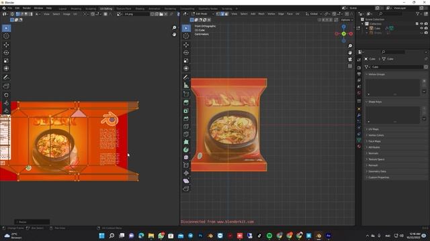Expand the Vertex Colors panel
This screenshot has height=241, width=430.
tap(376, 135)
